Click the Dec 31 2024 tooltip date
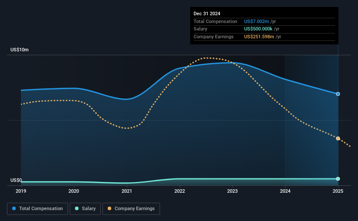This screenshot has height=221, width=358. point(207,13)
